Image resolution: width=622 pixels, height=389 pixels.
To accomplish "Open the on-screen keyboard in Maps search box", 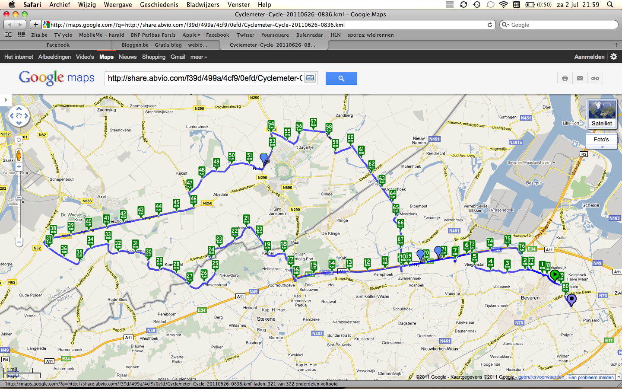I will (310, 78).
